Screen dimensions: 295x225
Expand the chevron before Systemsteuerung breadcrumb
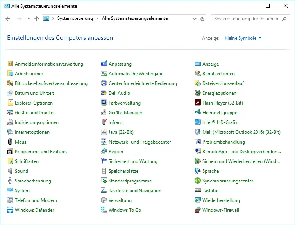53,18
